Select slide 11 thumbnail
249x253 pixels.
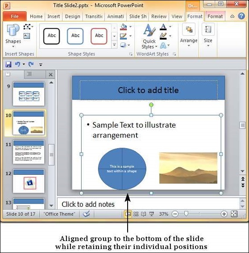(x=29, y=152)
